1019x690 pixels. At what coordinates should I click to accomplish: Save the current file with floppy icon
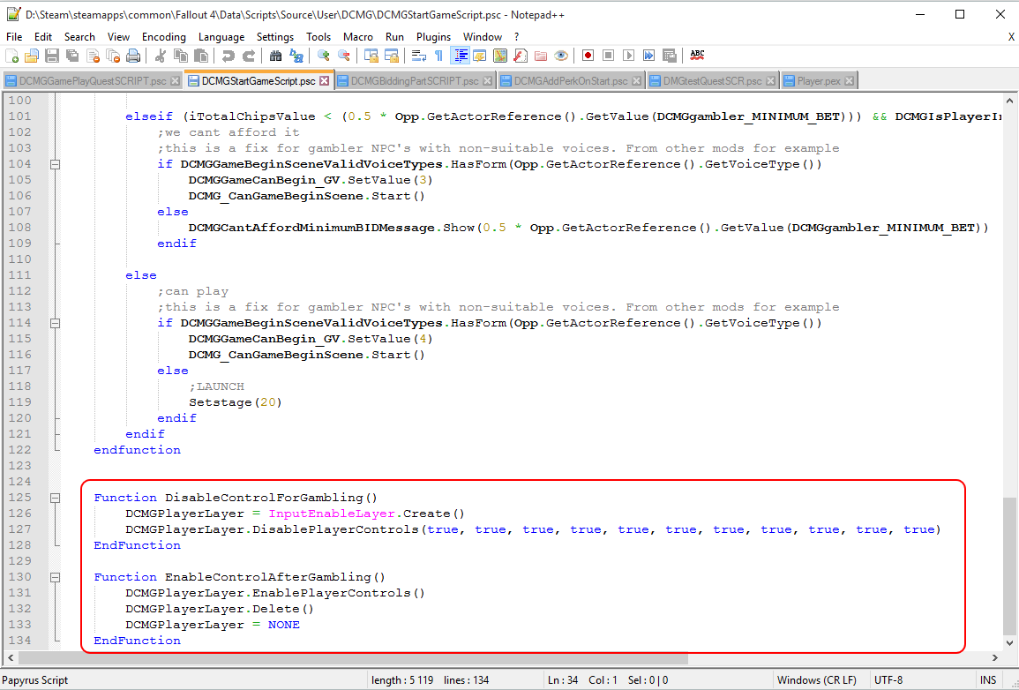tap(52, 56)
